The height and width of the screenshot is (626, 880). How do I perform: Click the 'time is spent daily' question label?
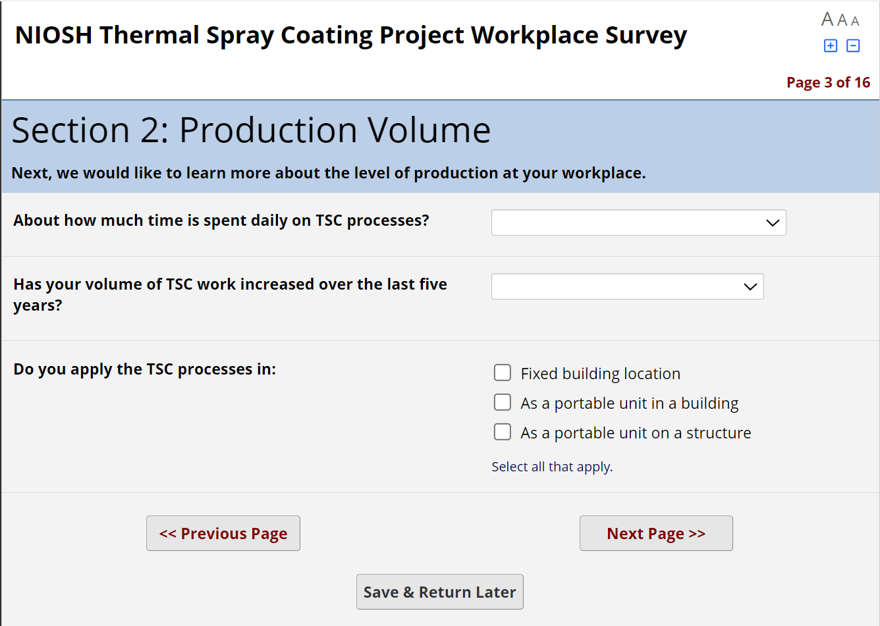coord(221,221)
